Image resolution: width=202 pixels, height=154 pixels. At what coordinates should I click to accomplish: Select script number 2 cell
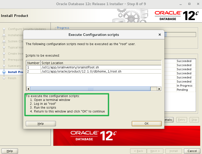(33, 71)
